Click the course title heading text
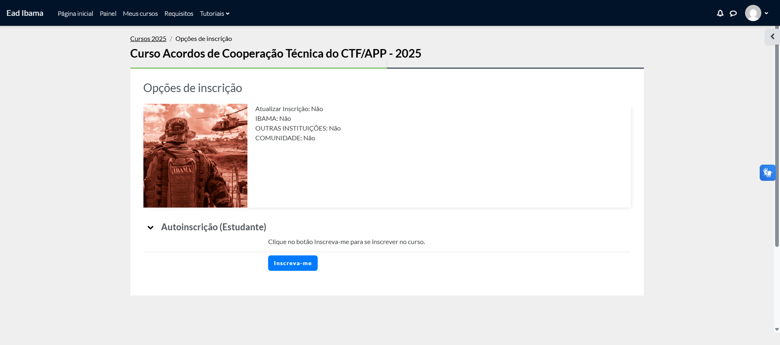 tap(275, 54)
